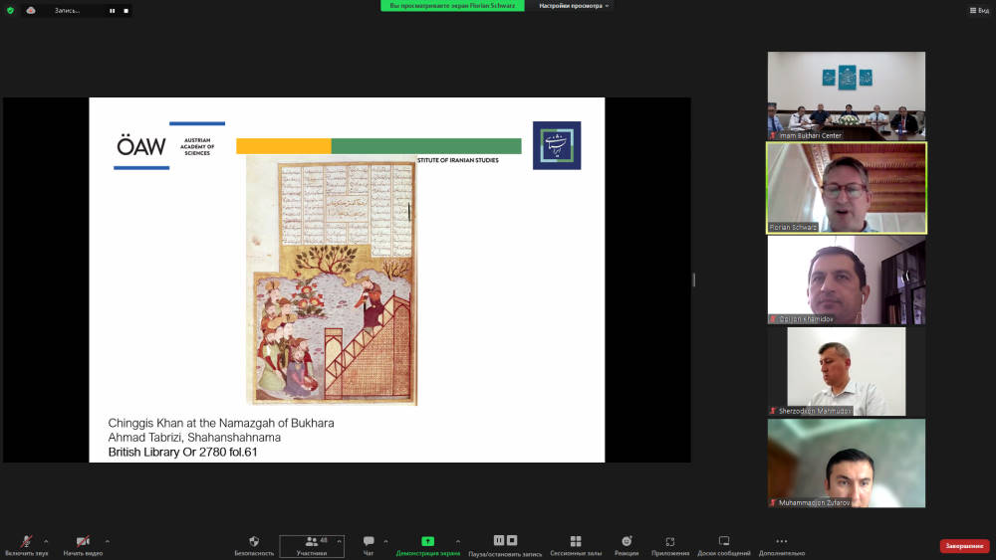The height and width of the screenshot is (560, 996).
Task: Open video options arrow beside camera
Action: (108, 542)
